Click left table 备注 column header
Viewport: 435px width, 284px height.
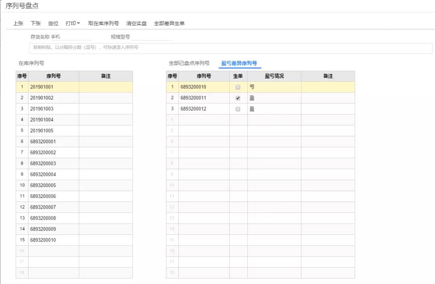pos(106,76)
